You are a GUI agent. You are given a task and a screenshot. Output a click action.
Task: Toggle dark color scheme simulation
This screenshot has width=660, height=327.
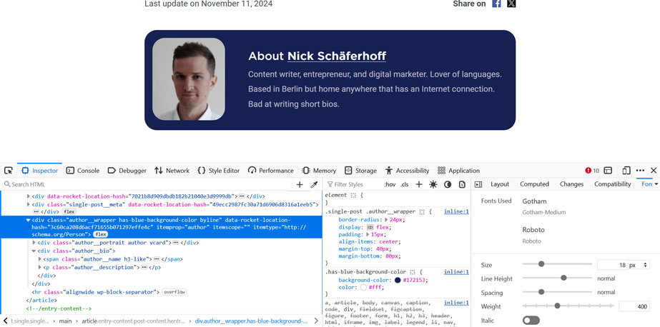coord(448,184)
